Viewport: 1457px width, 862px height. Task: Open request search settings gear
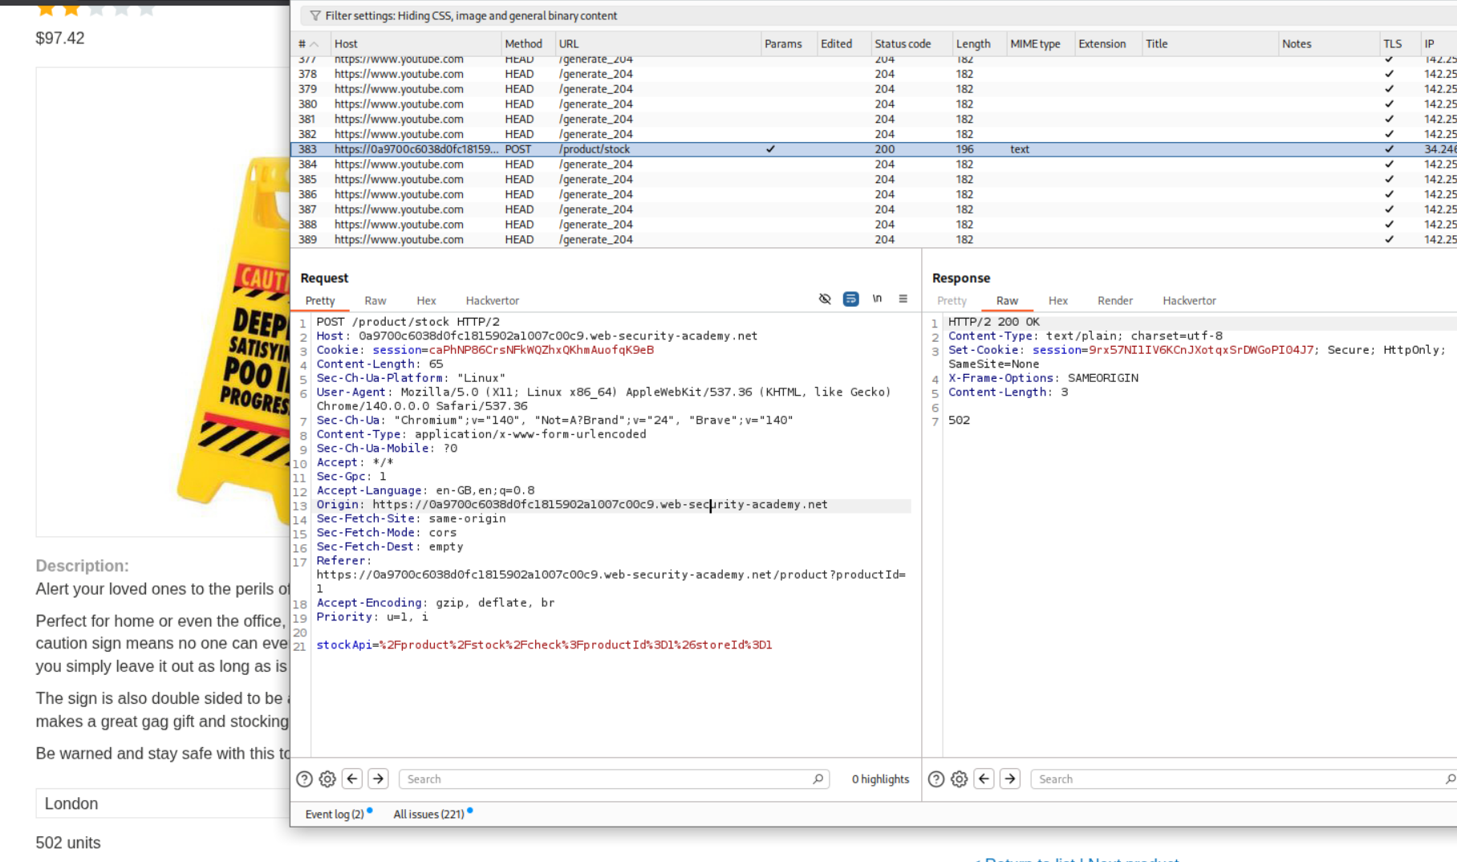click(327, 779)
